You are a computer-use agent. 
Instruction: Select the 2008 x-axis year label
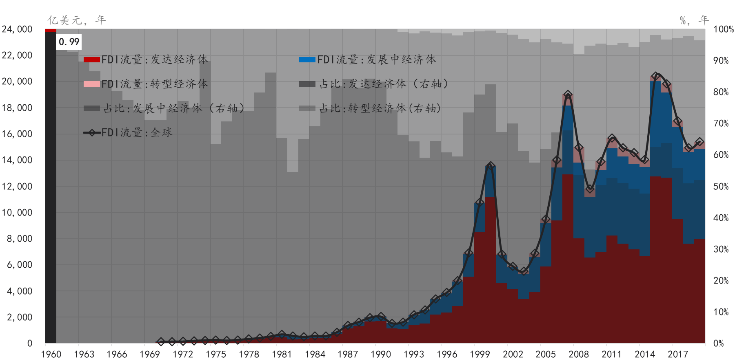579,354
